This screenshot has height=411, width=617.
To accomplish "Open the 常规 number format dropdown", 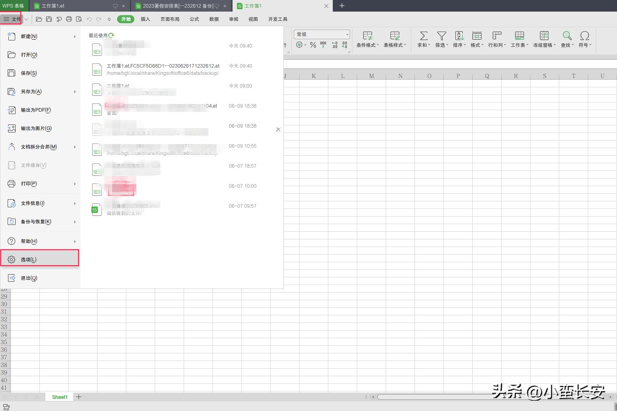I will (x=322, y=34).
